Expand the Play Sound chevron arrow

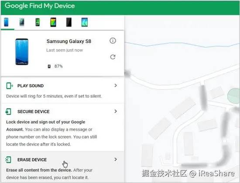pos(116,85)
